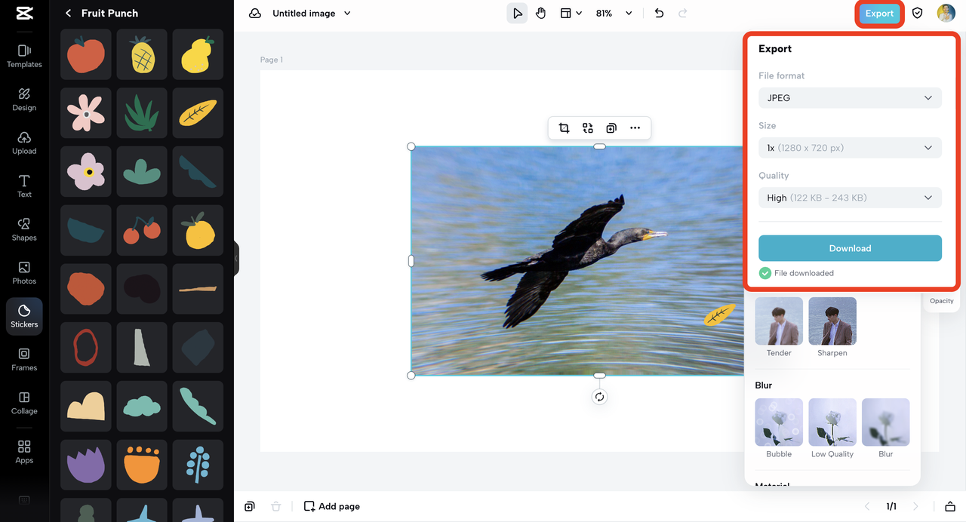Add the purple tulip sticker
The width and height of the screenshot is (966, 522).
click(86, 465)
